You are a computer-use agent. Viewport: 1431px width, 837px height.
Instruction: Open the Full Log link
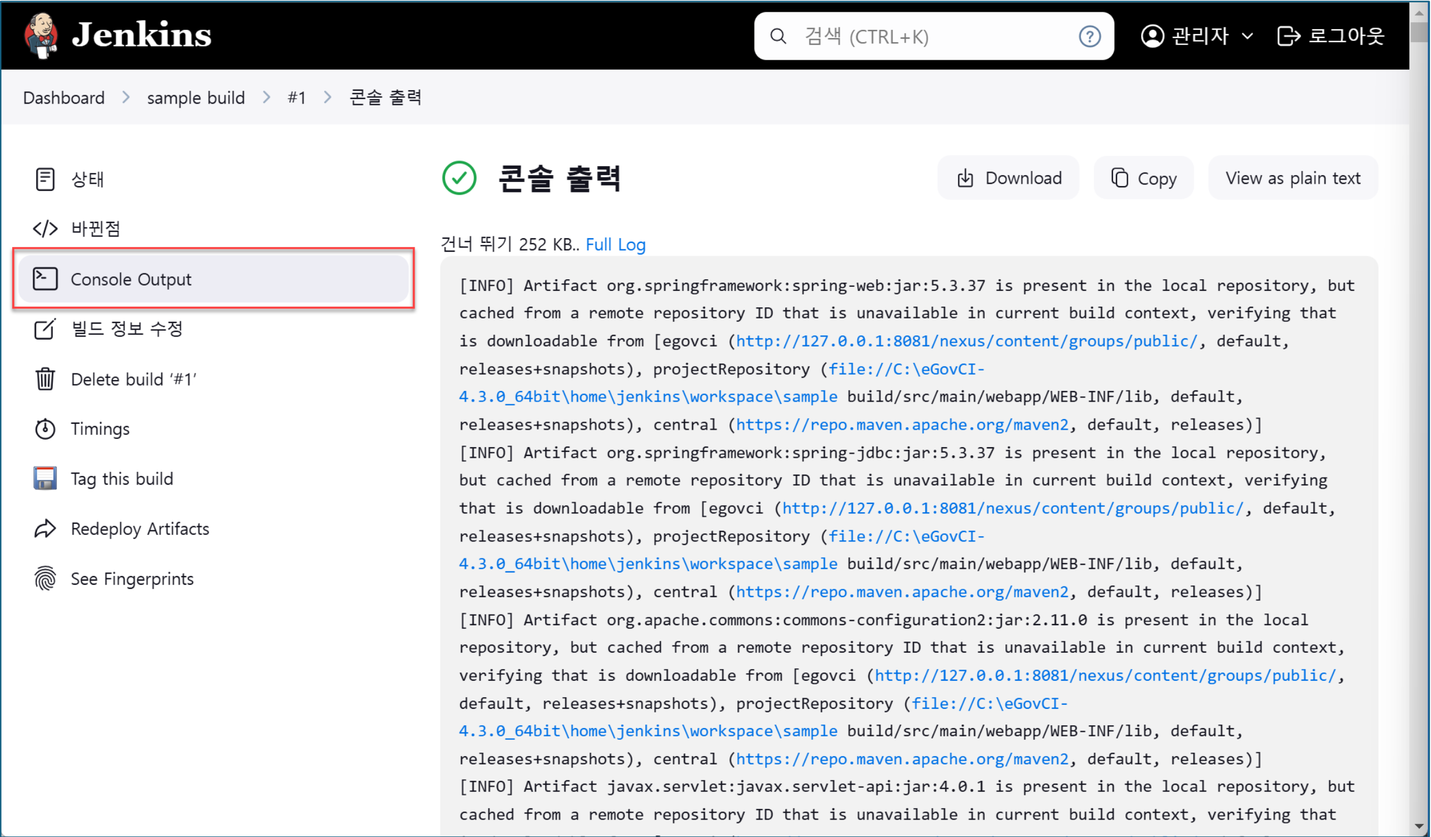click(615, 245)
